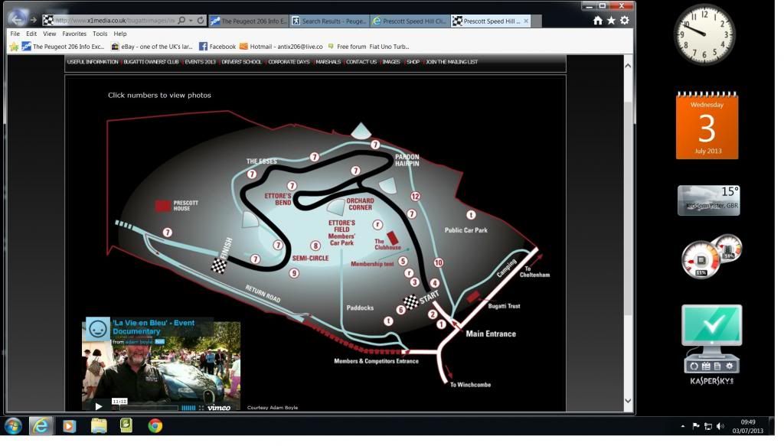784x446 pixels.
Task: Click the Kaspersky gadget scan circular-arrows icon
Action: point(694,366)
